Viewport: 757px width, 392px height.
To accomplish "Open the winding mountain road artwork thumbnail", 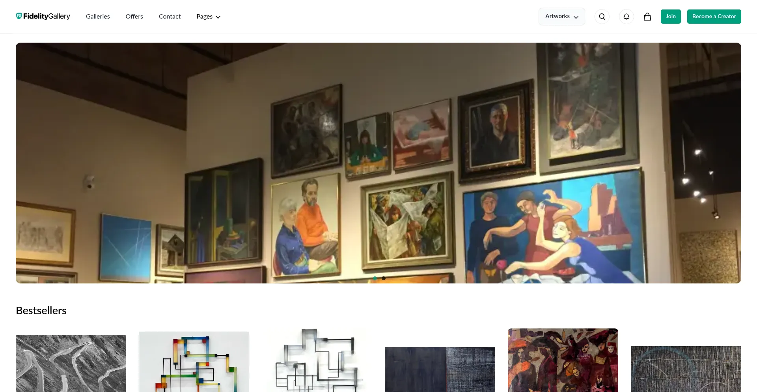I will [71, 363].
